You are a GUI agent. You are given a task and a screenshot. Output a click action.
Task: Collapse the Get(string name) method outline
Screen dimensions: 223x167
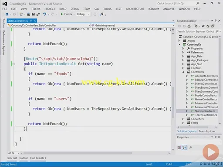pos(14,63)
